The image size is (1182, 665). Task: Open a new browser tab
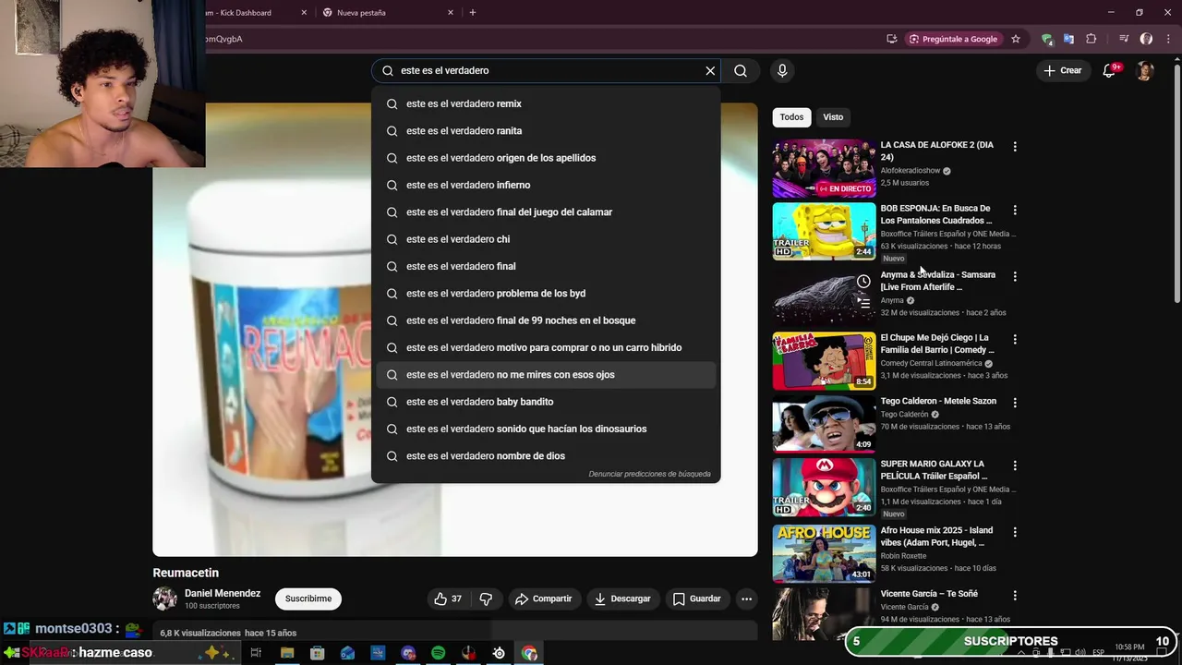pyautogui.click(x=473, y=13)
